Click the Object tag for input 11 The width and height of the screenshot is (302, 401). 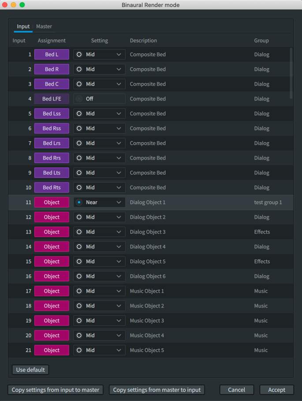tap(52, 202)
